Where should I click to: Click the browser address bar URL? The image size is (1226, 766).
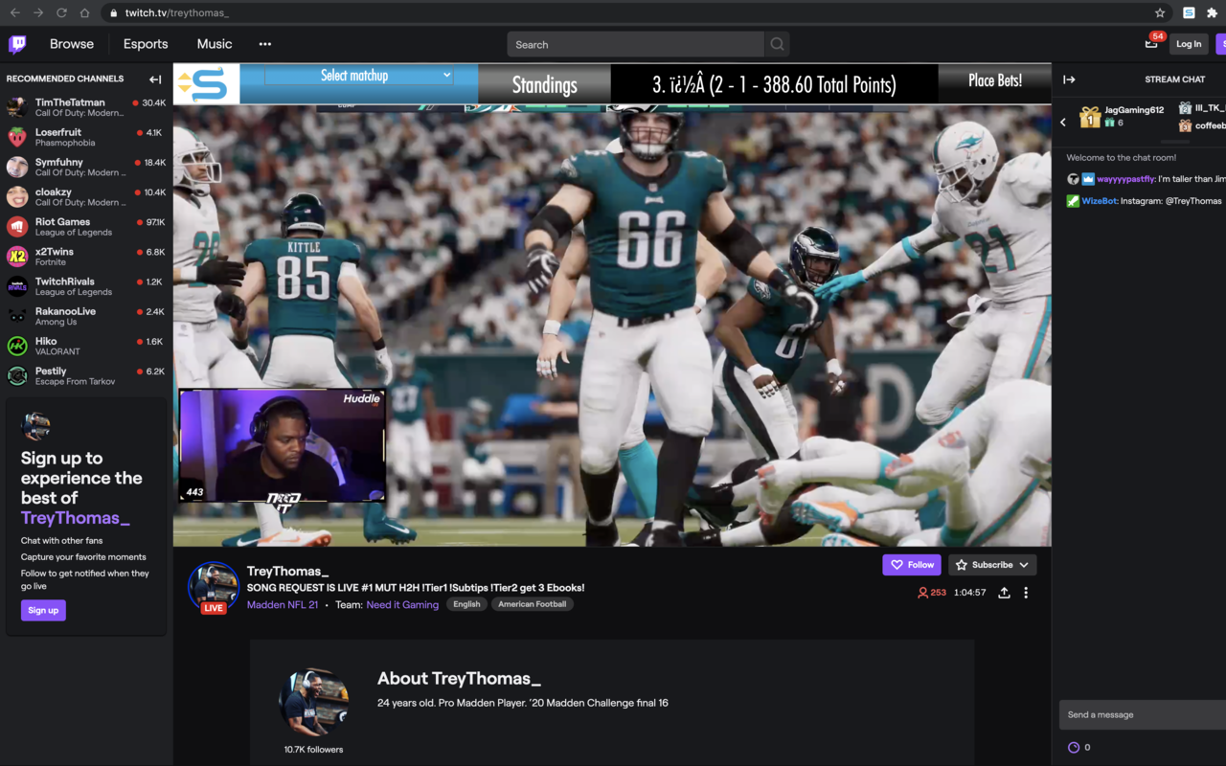pos(176,12)
